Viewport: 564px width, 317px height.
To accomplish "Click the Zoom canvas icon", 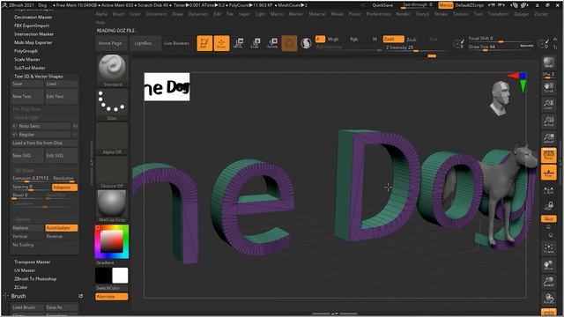I will point(548,105).
